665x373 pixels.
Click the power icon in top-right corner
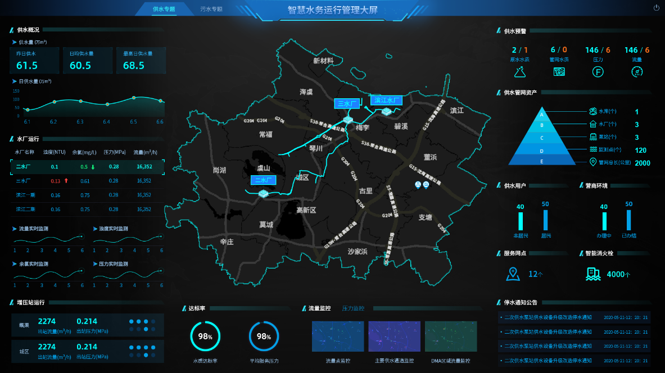click(656, 8)
